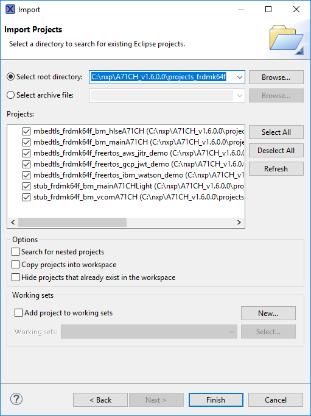311x416 pixels.
Task: Click the Deselect All button
Action: coord(276,151)
